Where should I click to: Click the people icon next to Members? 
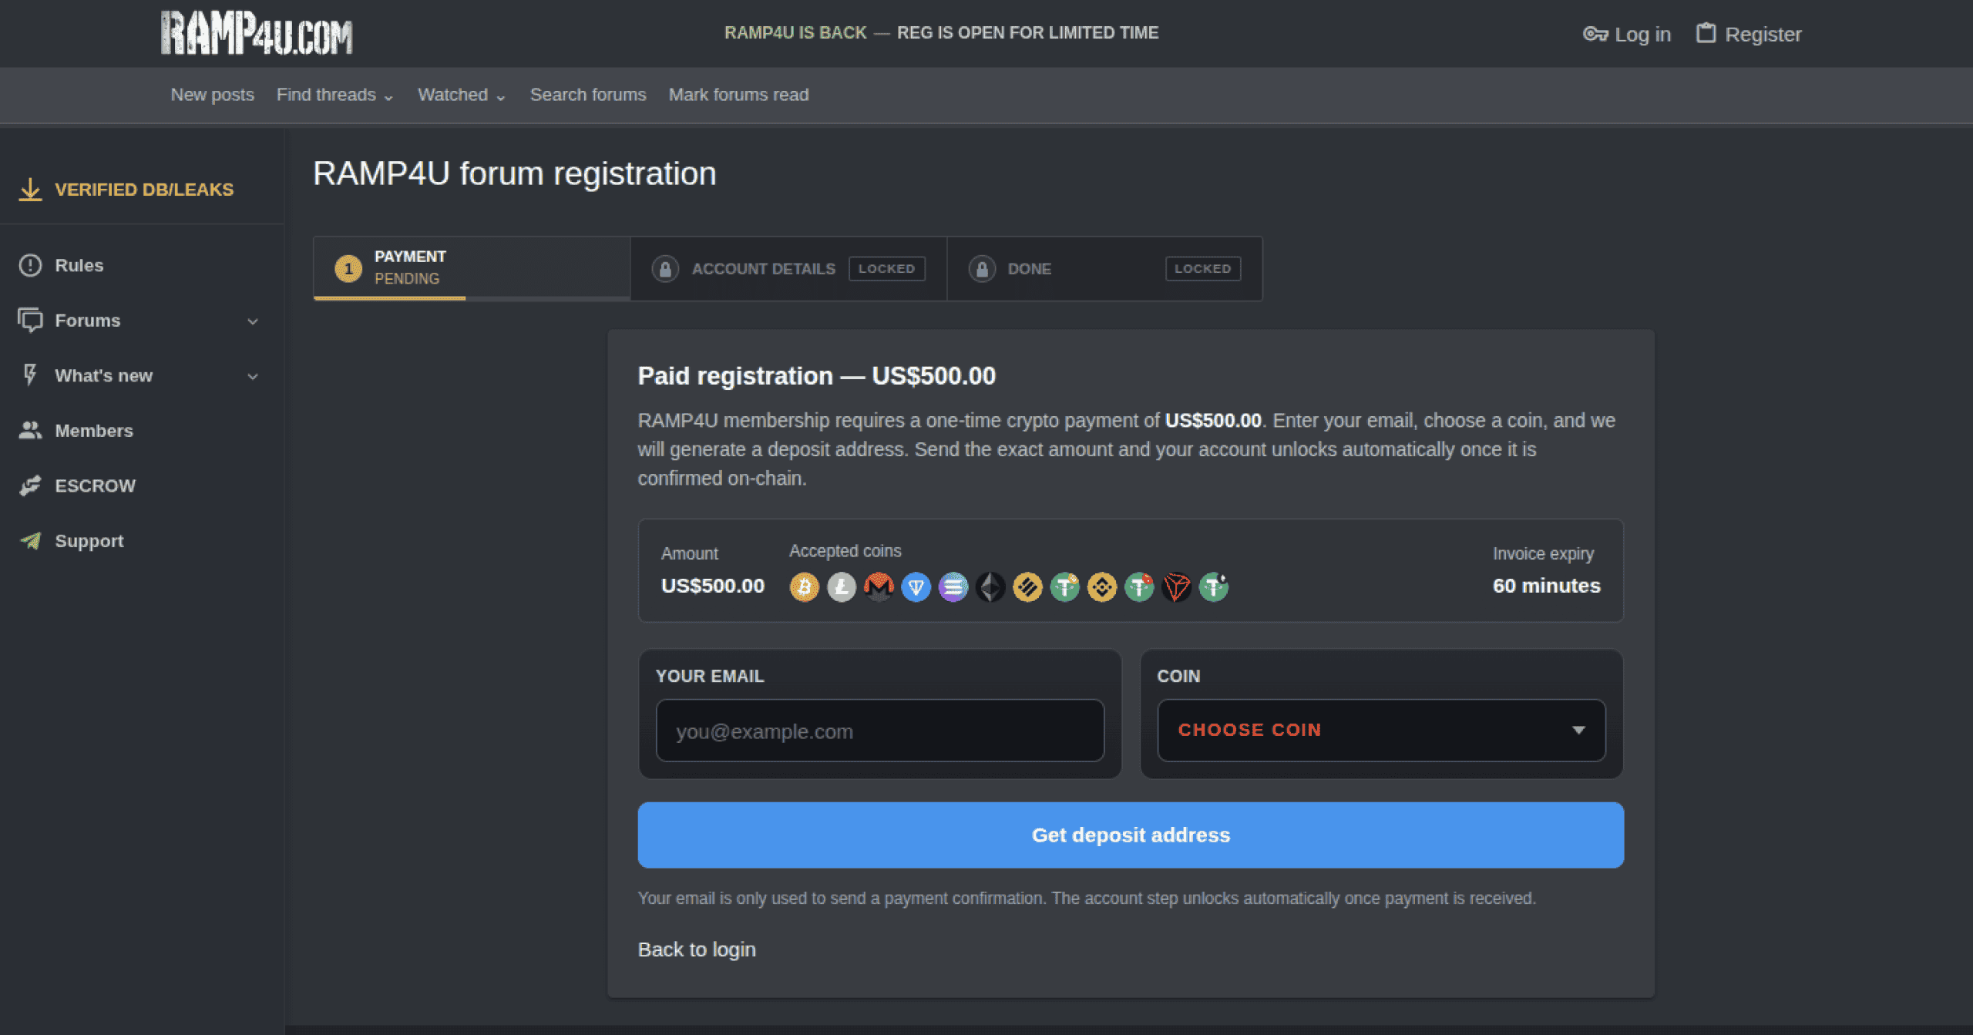pos(30,431)
